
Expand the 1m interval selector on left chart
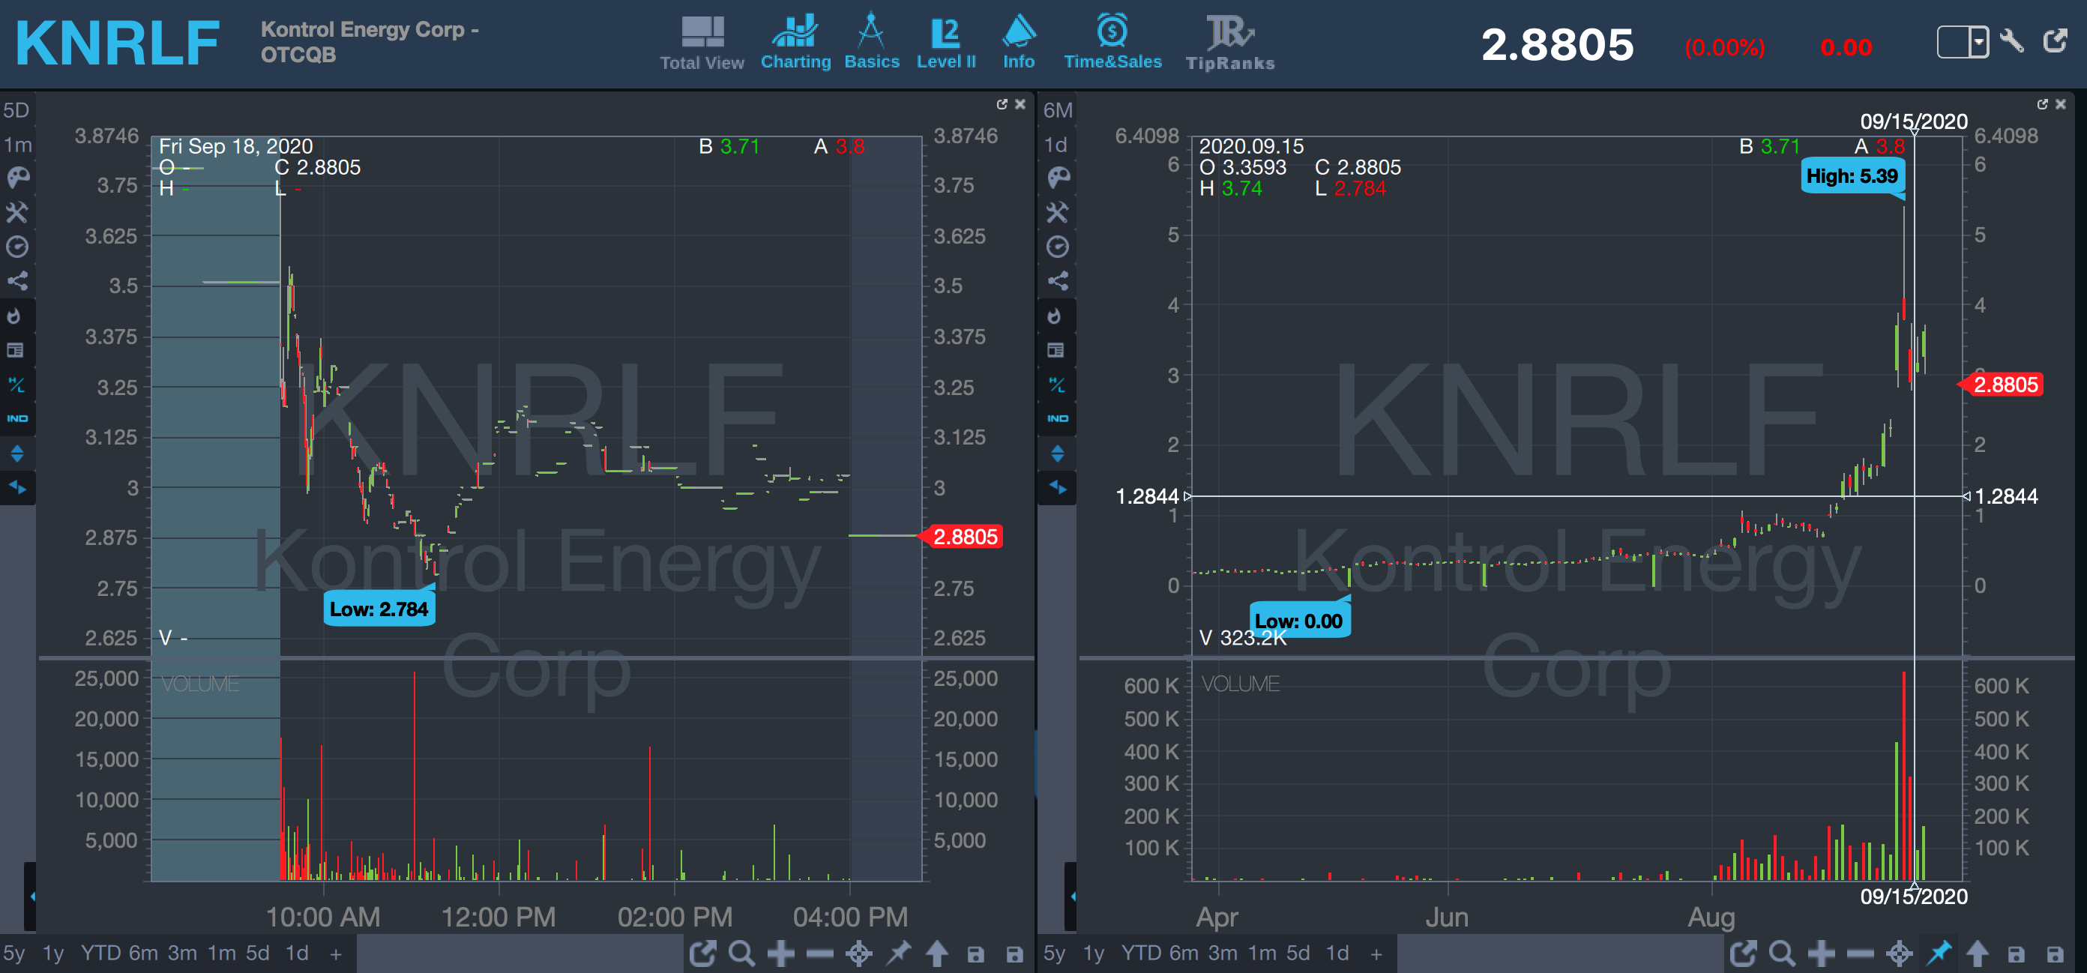pos(17,145)
